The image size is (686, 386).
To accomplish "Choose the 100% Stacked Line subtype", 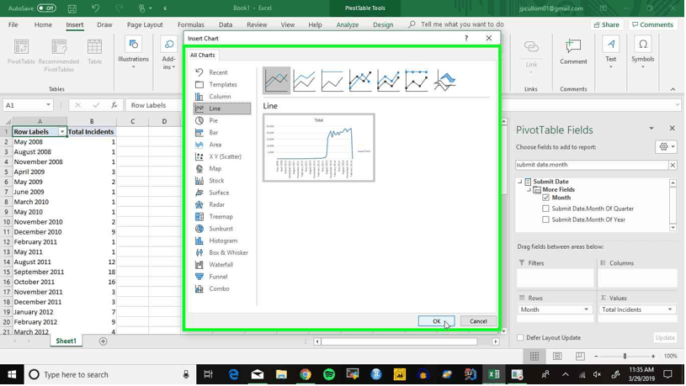I will point(332,81).
